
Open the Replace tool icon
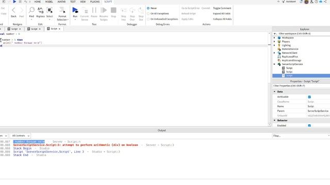click(40, 10)
